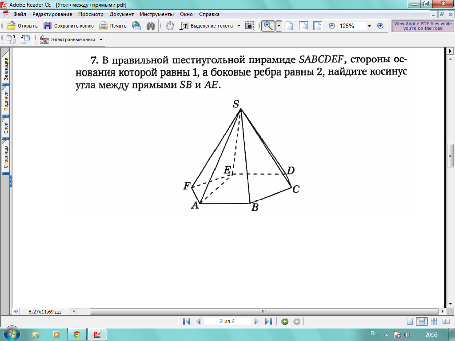
Task: Show hidden tray icons arrow
Action: tap(386, 335)
